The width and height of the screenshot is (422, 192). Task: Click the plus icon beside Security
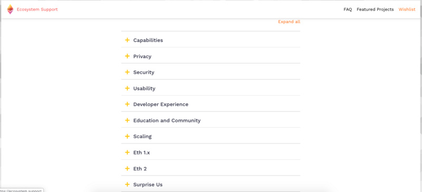tap(127, 72)
